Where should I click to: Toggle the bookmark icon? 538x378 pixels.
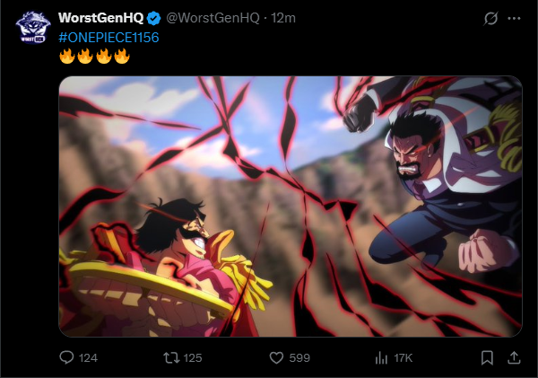tap(487, 357)
